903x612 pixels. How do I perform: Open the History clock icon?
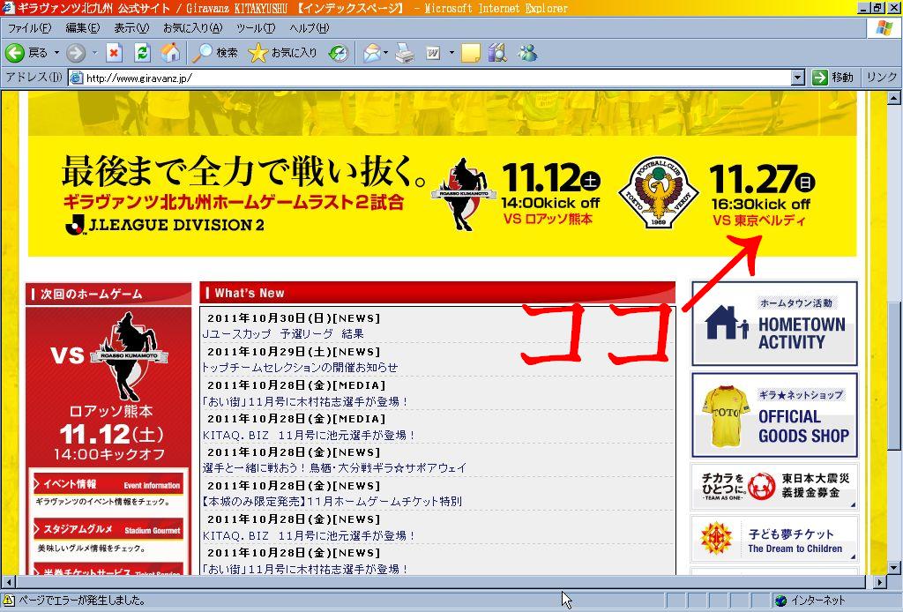(x=339, y=53)
